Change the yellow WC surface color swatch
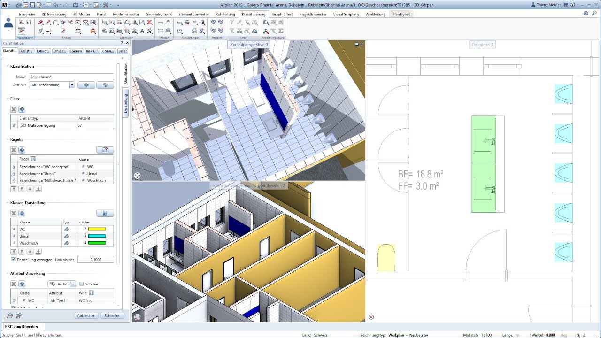The image size is (601, 338). (97, 229)
